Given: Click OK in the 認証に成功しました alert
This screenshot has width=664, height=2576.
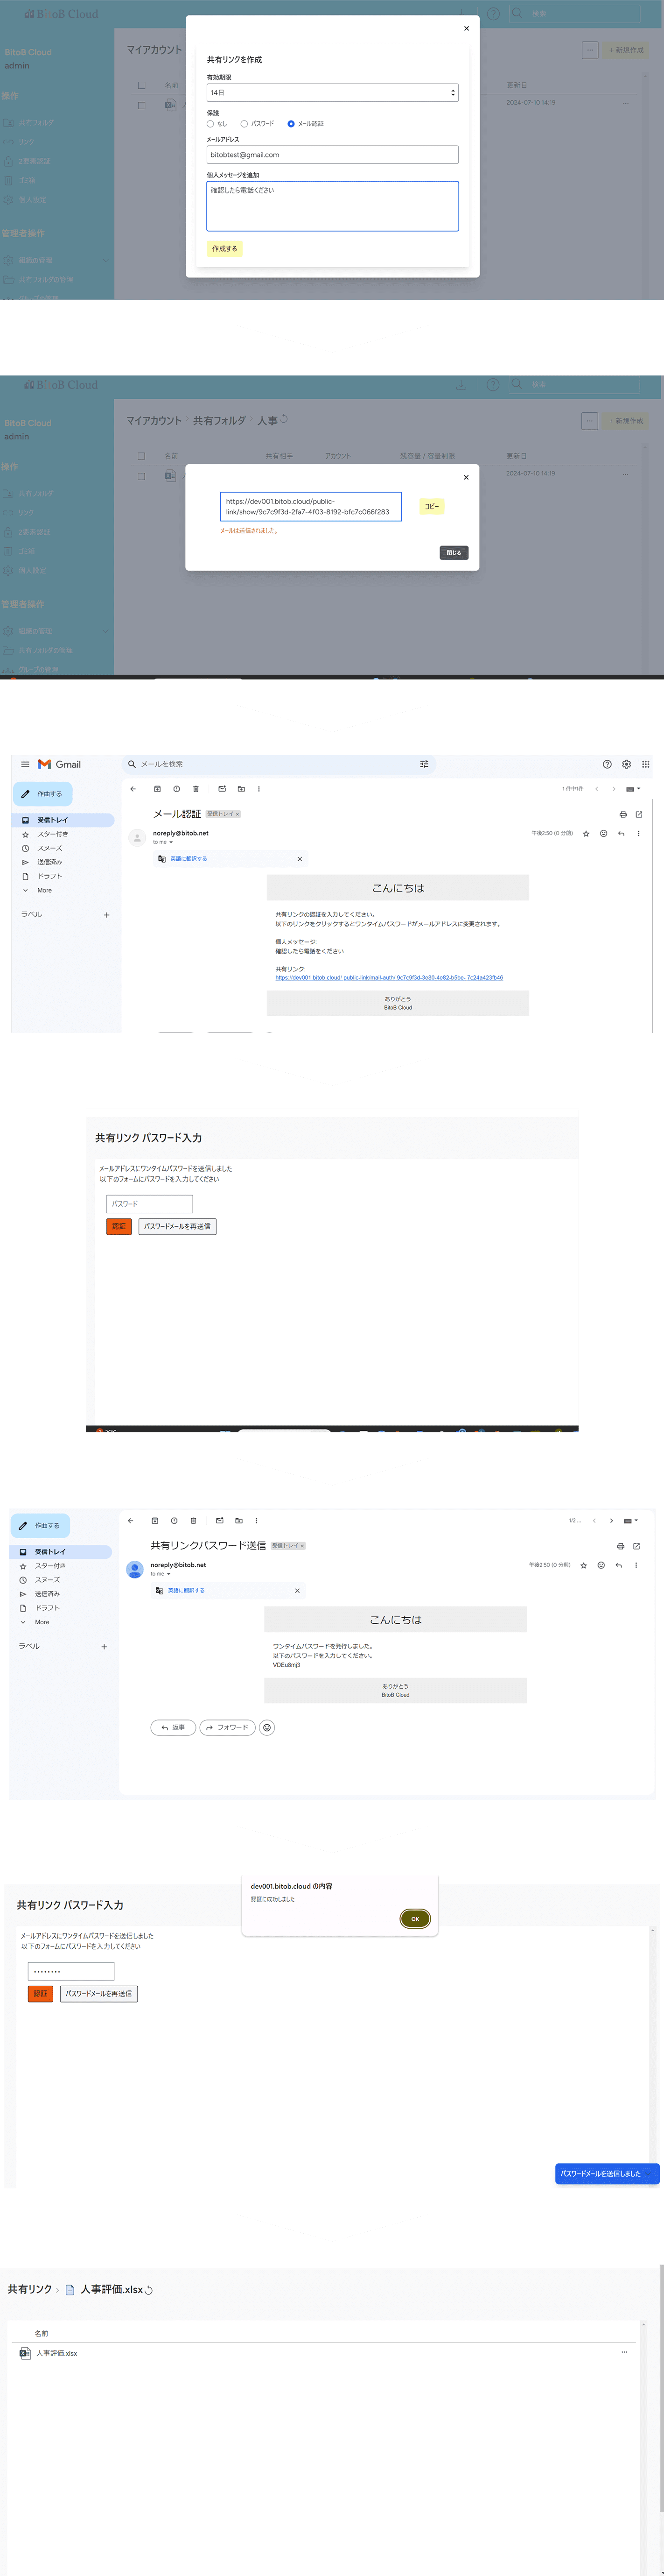Looking at the screenshot, I should click(415, 1919).
